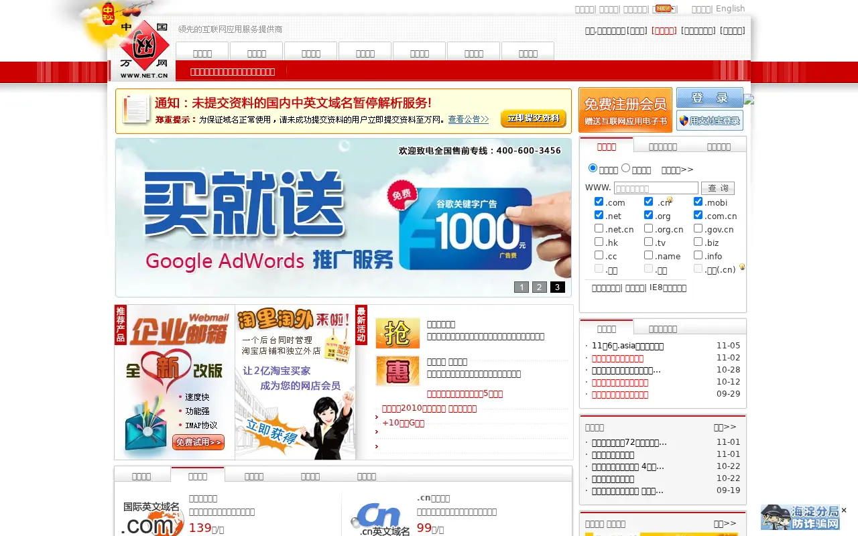This screenshot has width=858, height=536.
Task: Click the orange 立即提交资料 button
Action: click(x=534, y=119)
